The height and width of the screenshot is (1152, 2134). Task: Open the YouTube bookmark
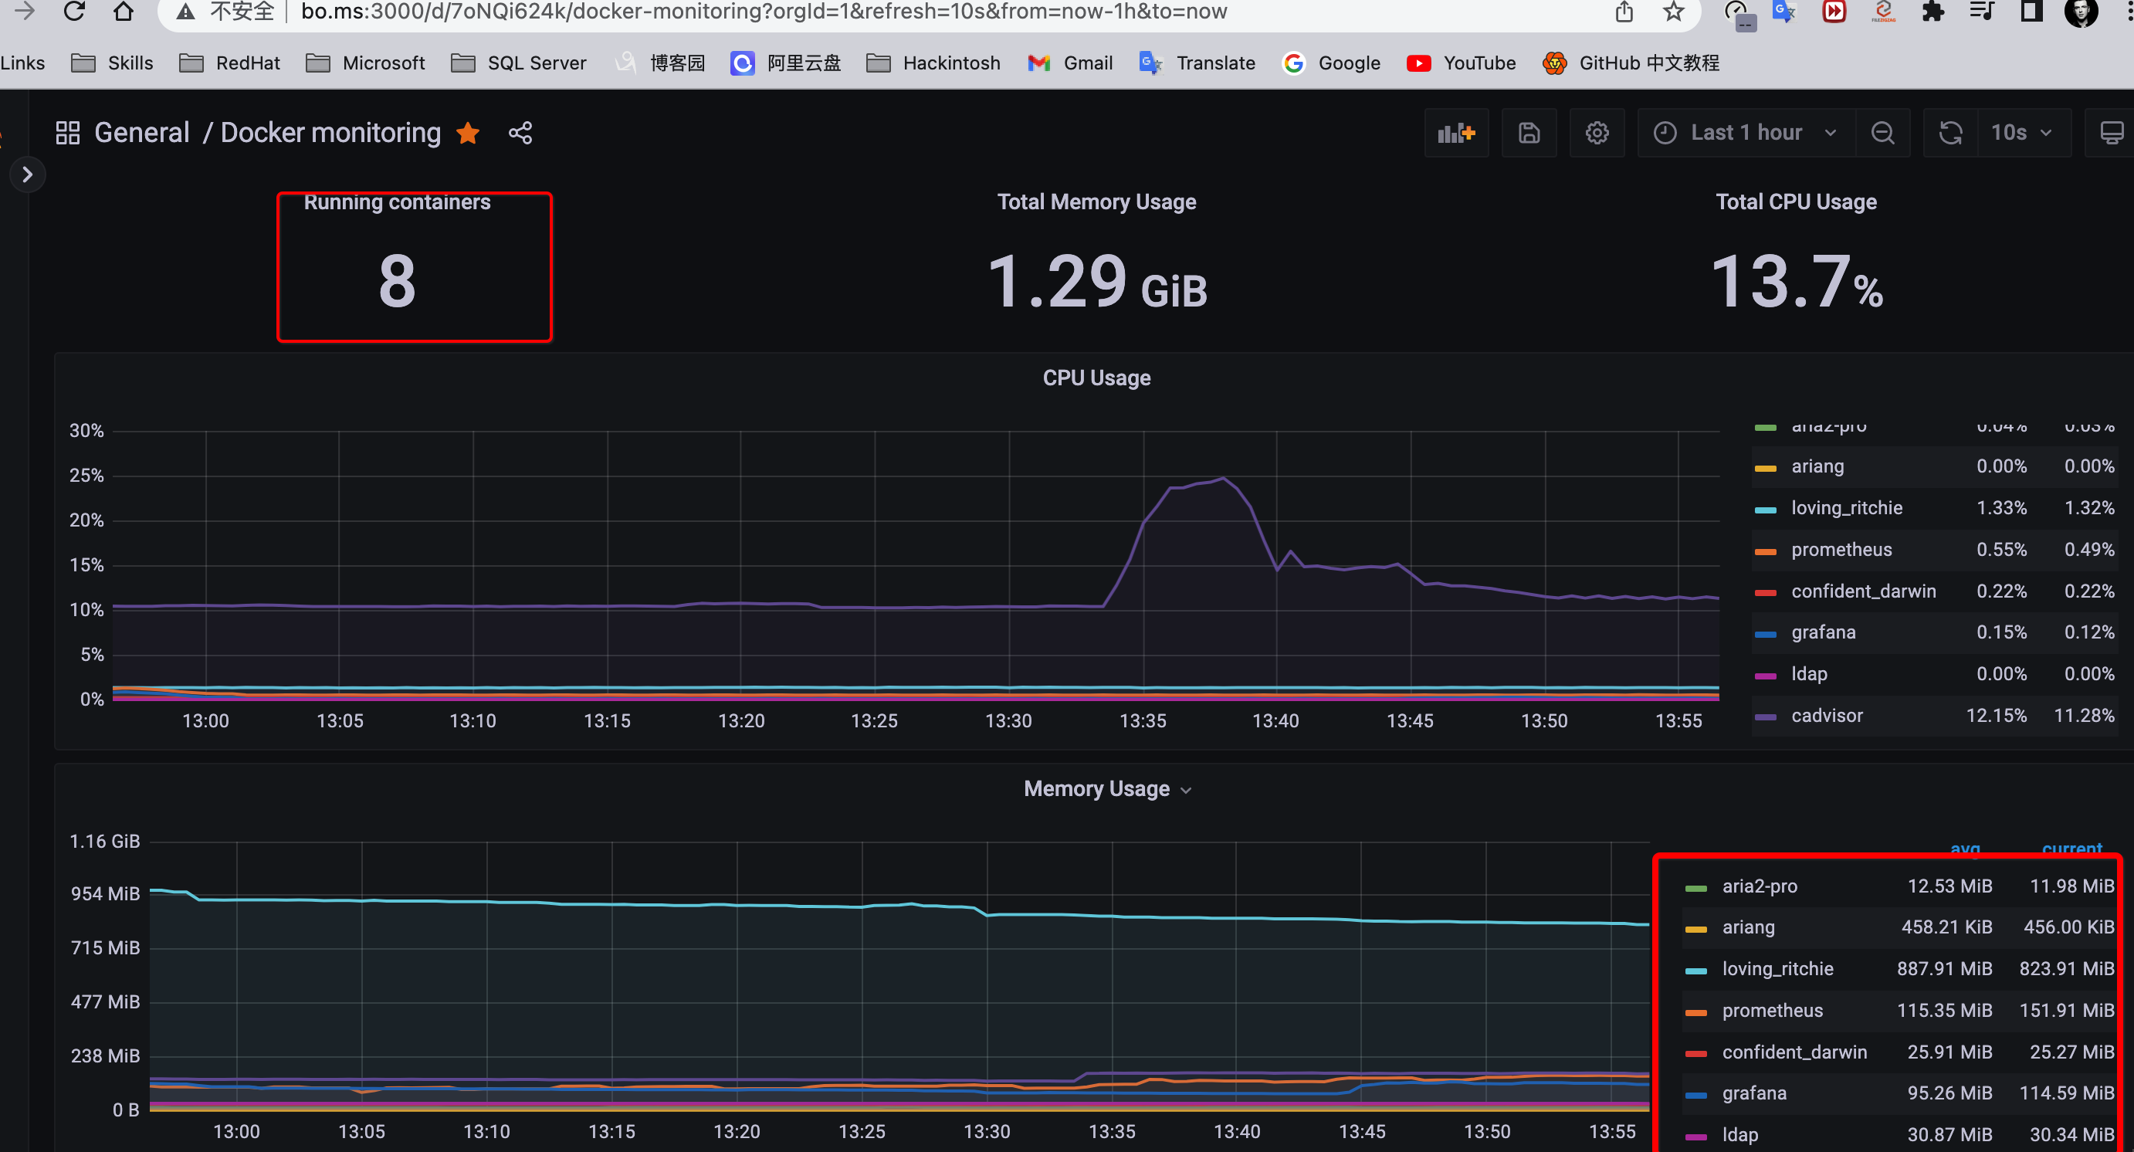tap(1462, 63)
